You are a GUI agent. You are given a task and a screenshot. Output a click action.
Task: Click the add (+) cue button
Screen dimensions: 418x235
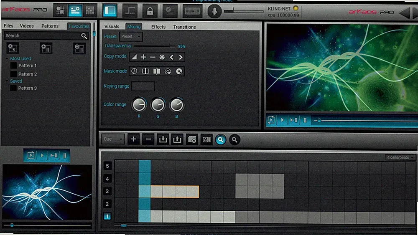click(x=134, y=139)
